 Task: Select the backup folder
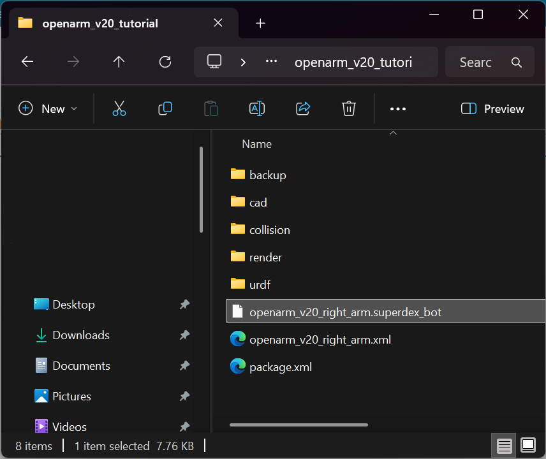click(258, 175)
